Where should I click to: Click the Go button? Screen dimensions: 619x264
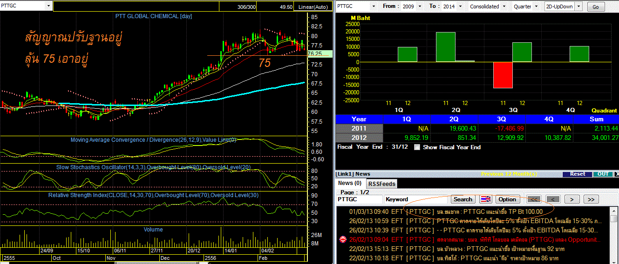pyautogui.click(x=596, y=7)
